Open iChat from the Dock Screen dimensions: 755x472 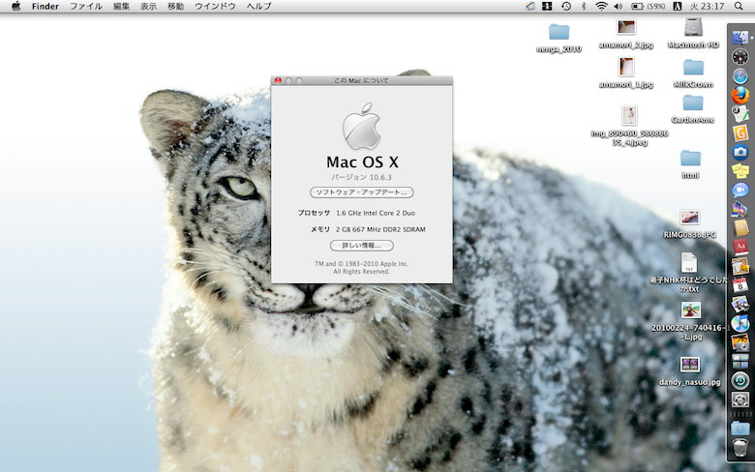tap(740, 190)
